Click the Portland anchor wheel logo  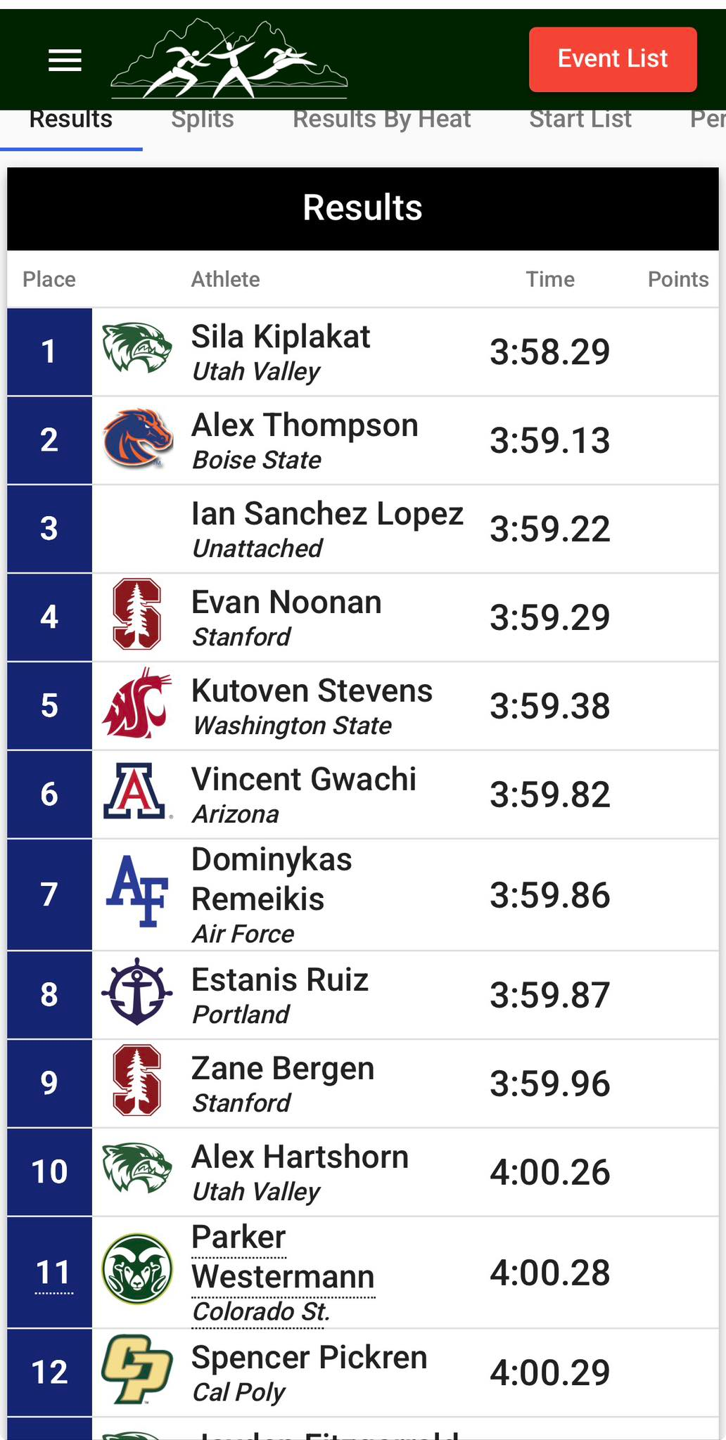pos(137,993)
